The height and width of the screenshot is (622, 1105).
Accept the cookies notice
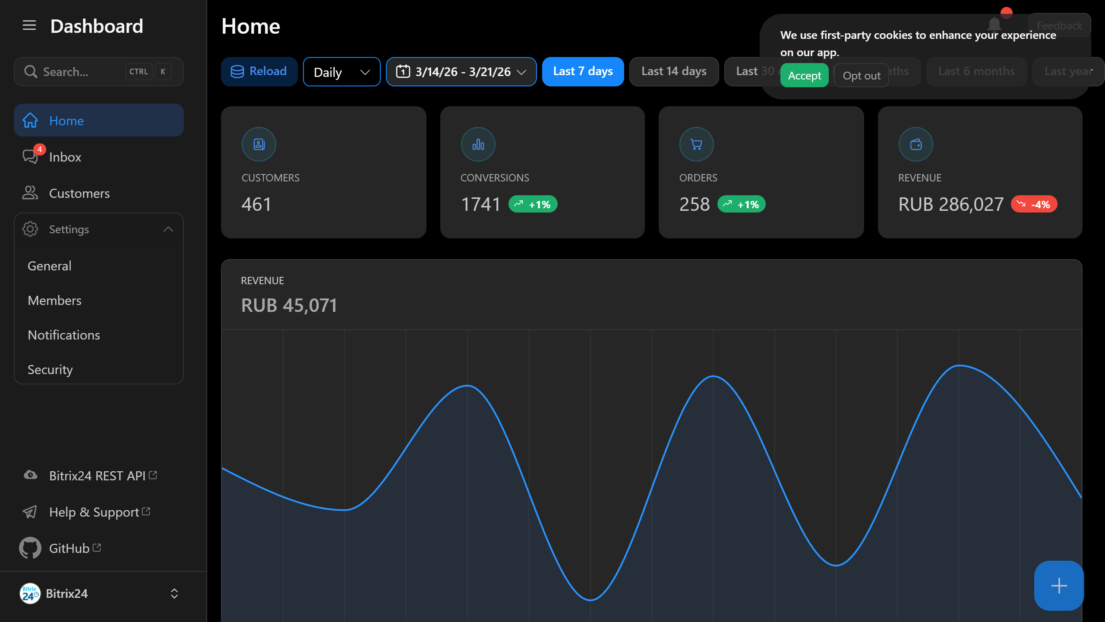tap(804, 75)
